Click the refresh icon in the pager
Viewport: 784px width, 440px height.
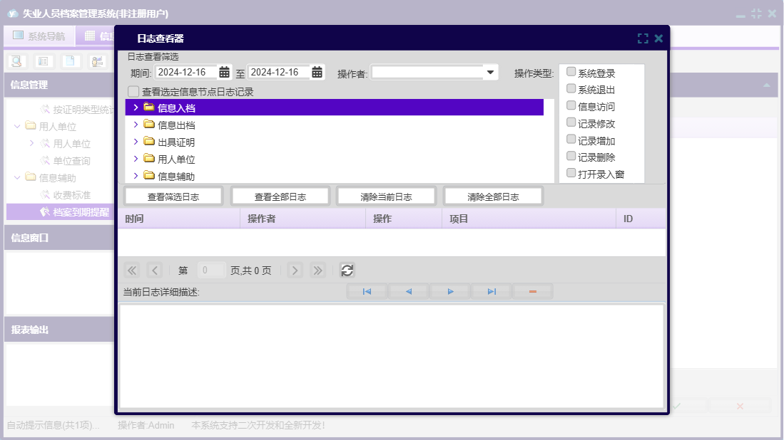347,270
